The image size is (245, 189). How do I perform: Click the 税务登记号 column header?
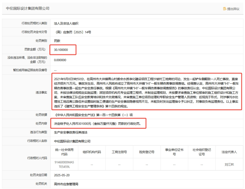pos(147,152)
